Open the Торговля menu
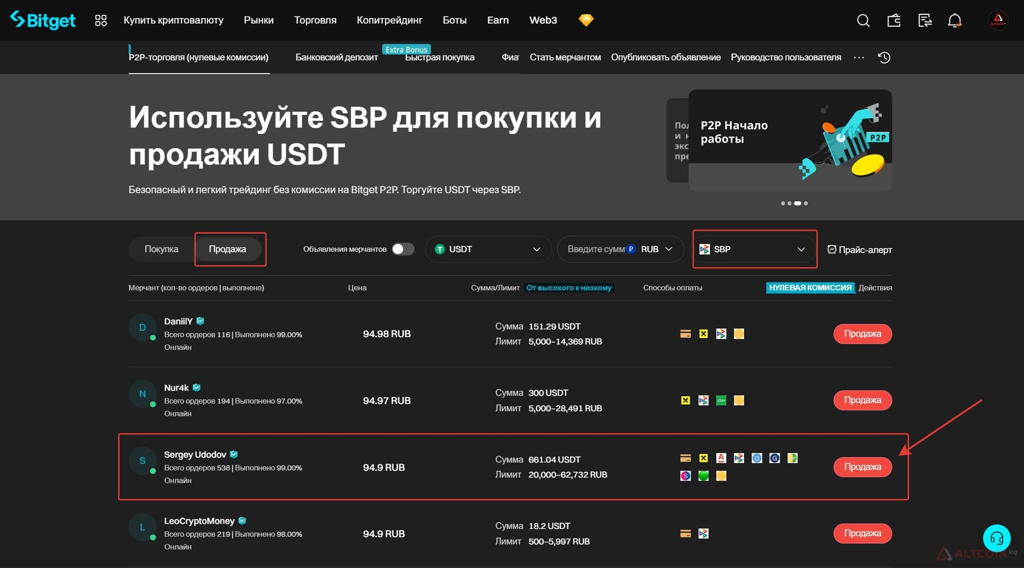 (x=315, y=20)
